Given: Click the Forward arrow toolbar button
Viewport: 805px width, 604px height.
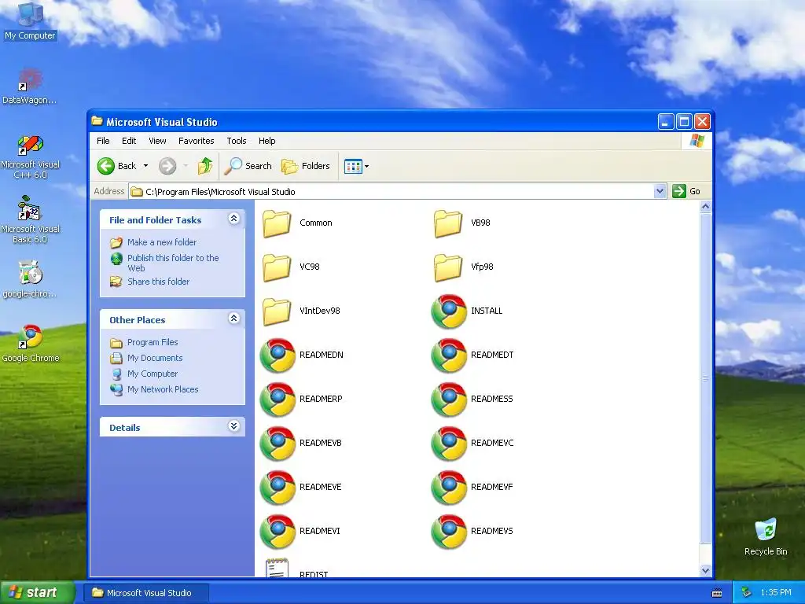Looking at the screenshot, I should pyautogui.click(x=167, y=166).
